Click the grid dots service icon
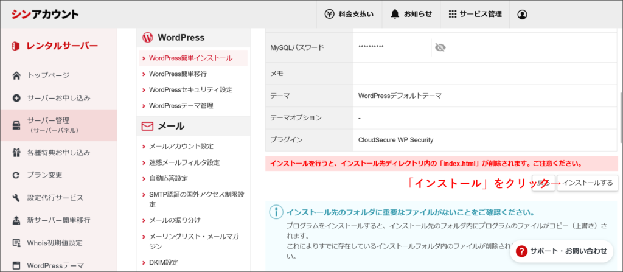Screen dimensions: 623x272 [x=452, y=15]
